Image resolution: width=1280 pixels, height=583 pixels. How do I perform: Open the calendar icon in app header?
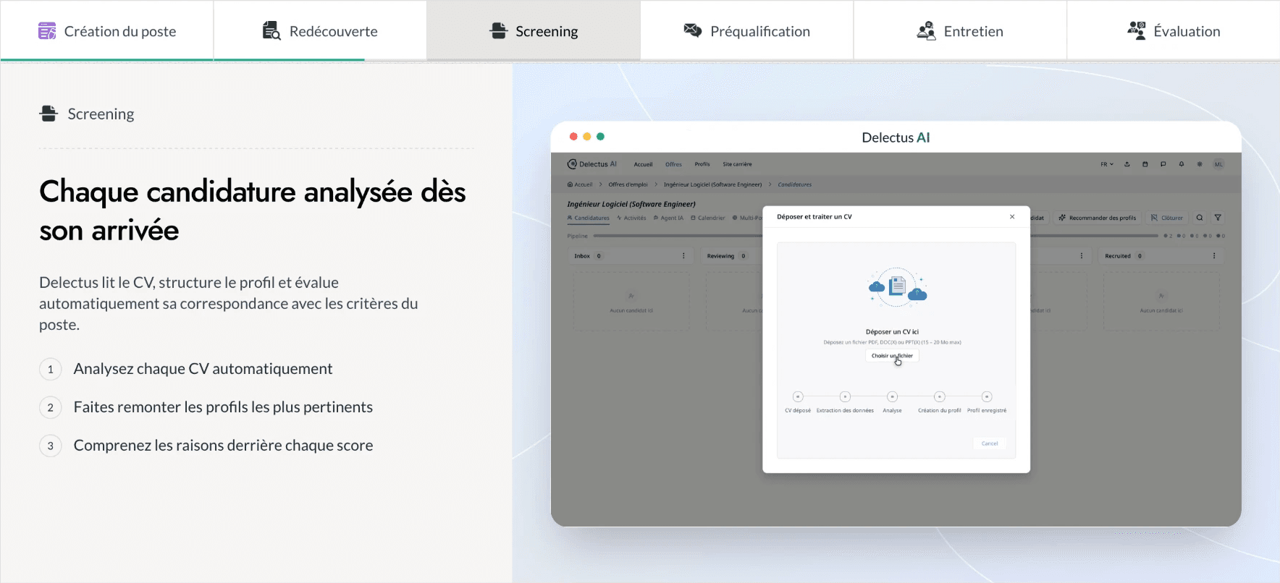[1145, 164]
